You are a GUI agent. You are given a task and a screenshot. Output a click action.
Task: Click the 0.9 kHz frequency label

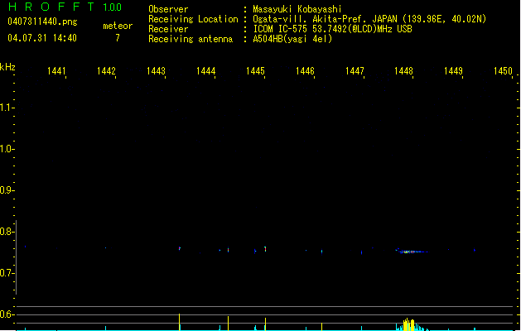pyautogui.click(x=7, y=189)
